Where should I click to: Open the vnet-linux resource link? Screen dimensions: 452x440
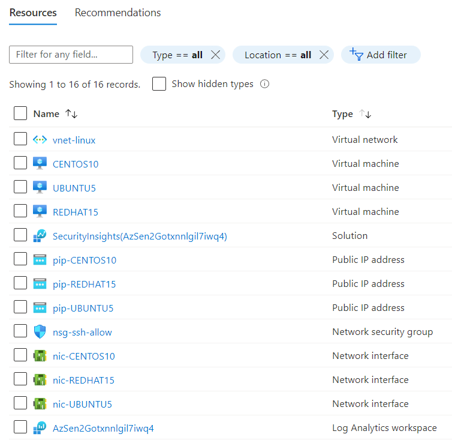[x=74, y=140]
